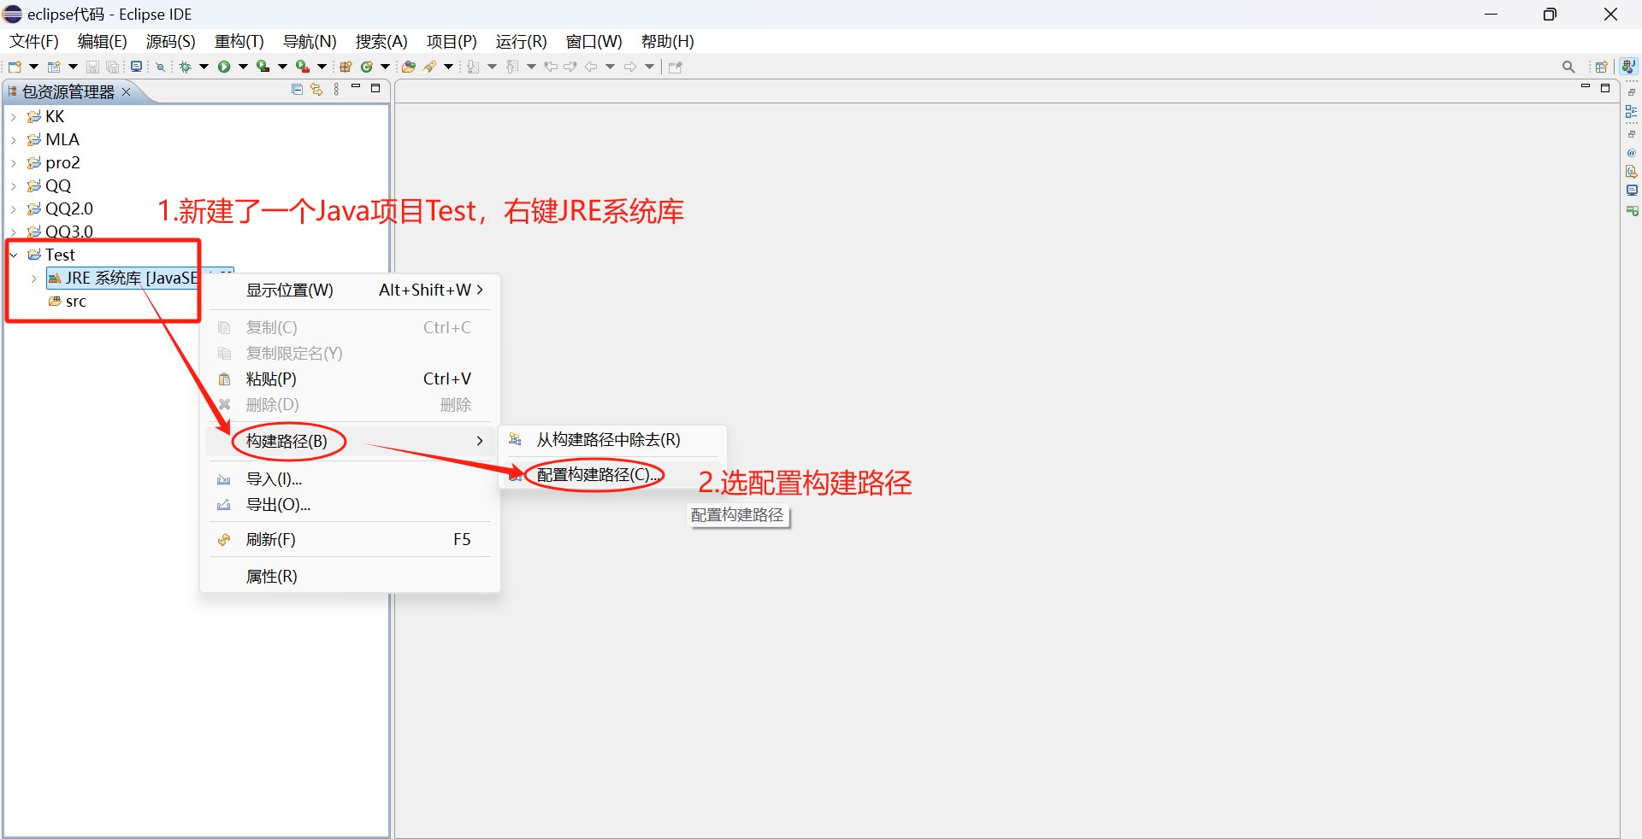
Task: Click the green bug Debug icon
Action: [x=185, y=67]
